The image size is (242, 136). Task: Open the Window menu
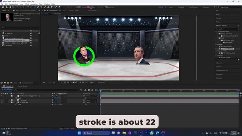click(47, 4)
